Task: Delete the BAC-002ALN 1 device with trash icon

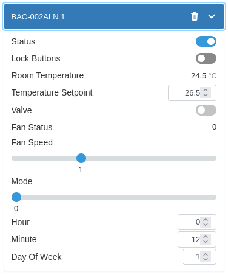Action: click(x=195, y=16)
